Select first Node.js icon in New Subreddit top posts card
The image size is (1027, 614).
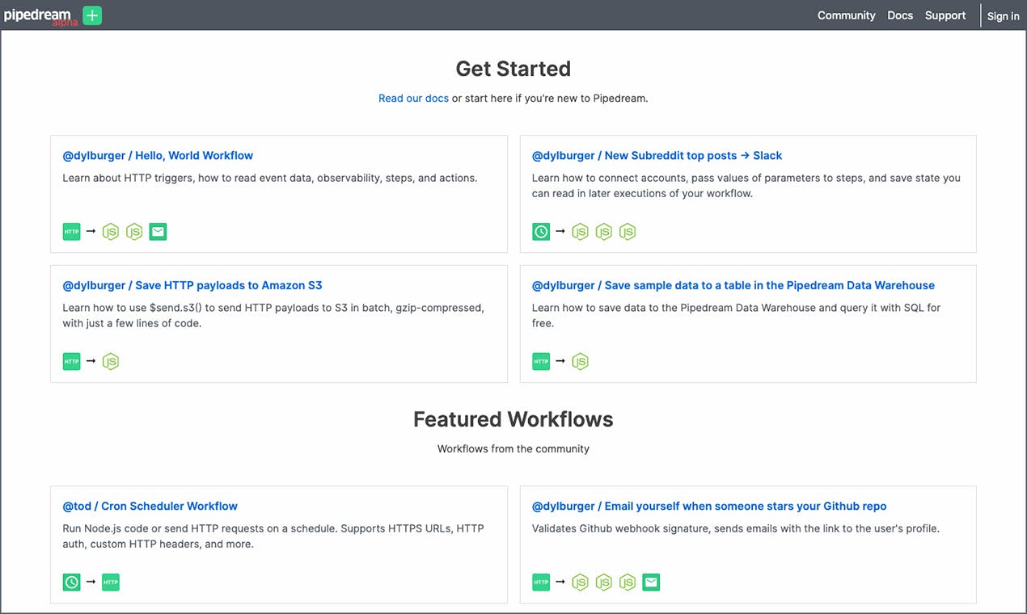point(580,232)
